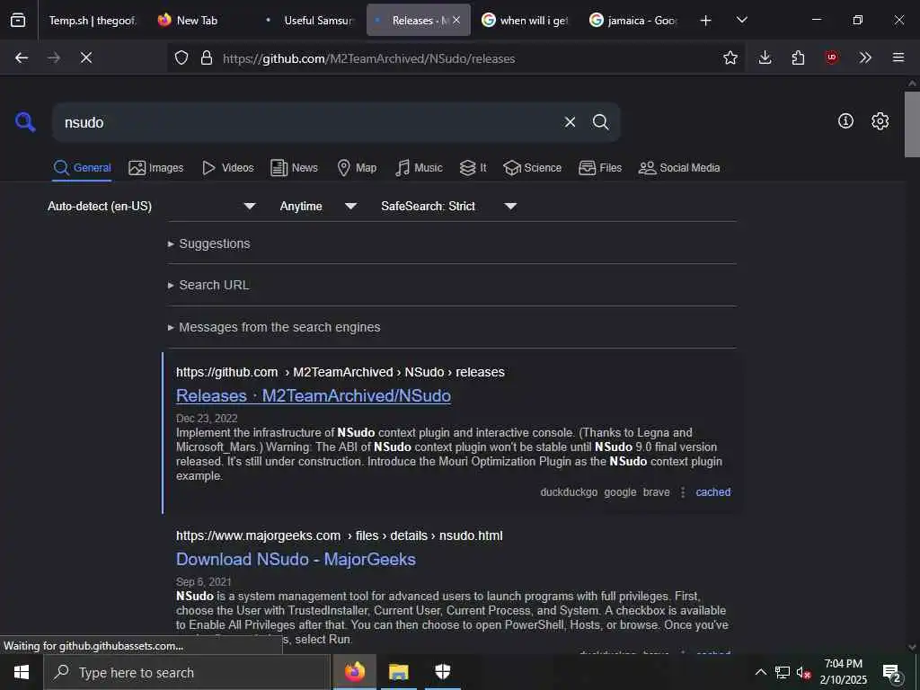Open the uBlock Origin extension icon
Viewport: 920px width, 690px height.
coord(831,57)
